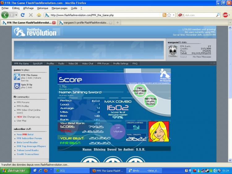Click the Press for Hi-Scores icon
Image resolution: width=232 pixels, height=174 pixels.
click(x=165, y=75)
